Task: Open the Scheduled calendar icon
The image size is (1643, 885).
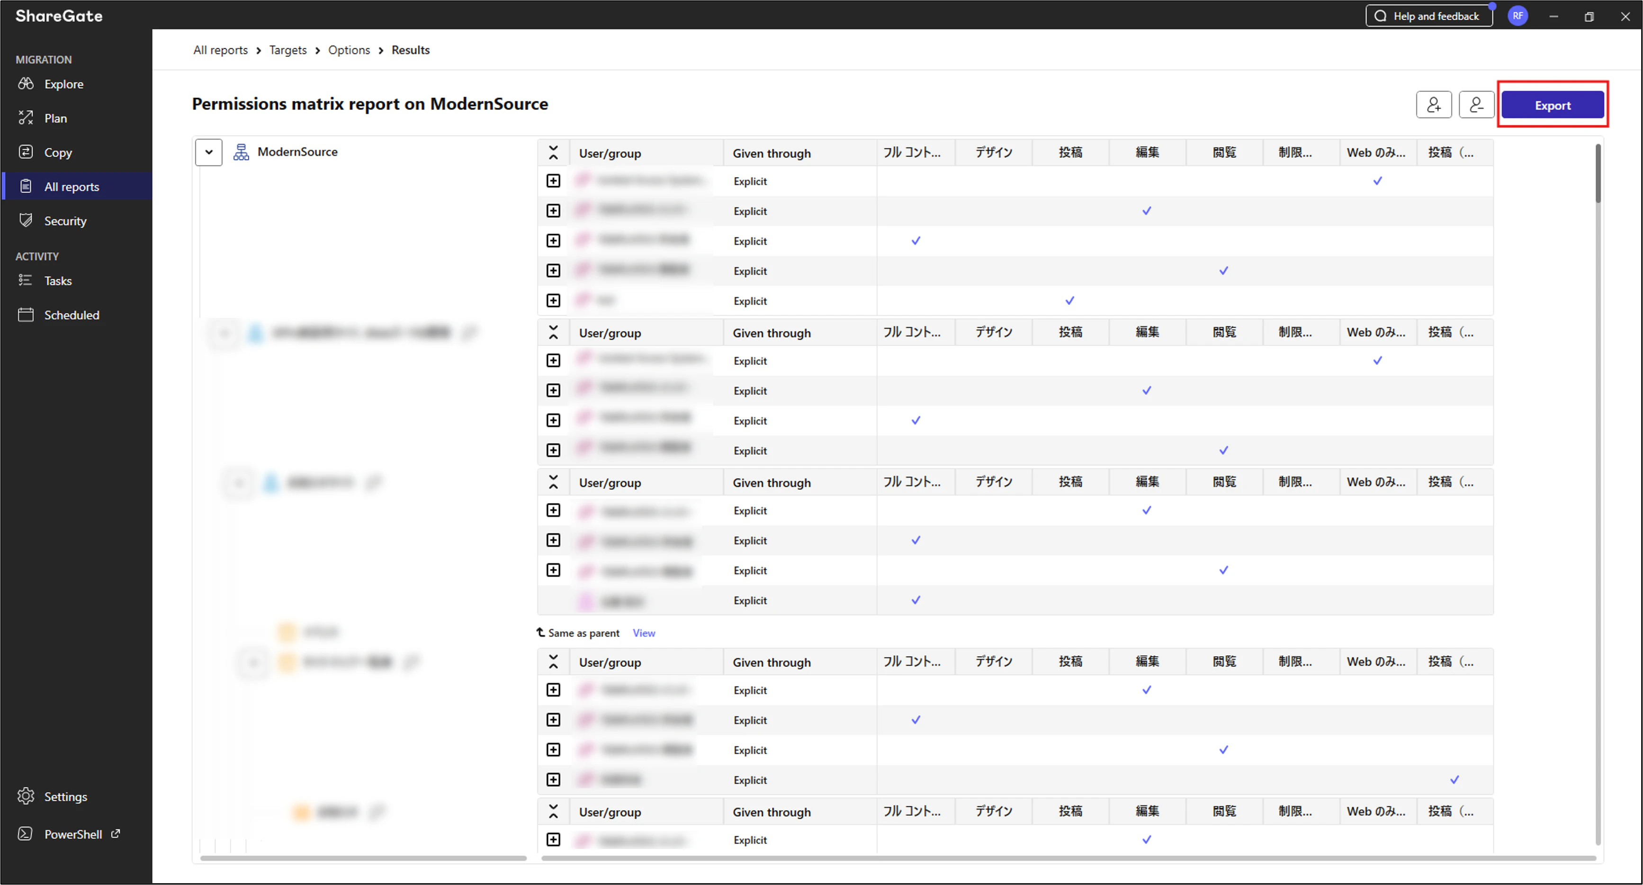Action: [x=26, y=315]
